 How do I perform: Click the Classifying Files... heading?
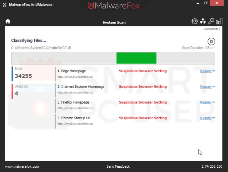point(28,40)
